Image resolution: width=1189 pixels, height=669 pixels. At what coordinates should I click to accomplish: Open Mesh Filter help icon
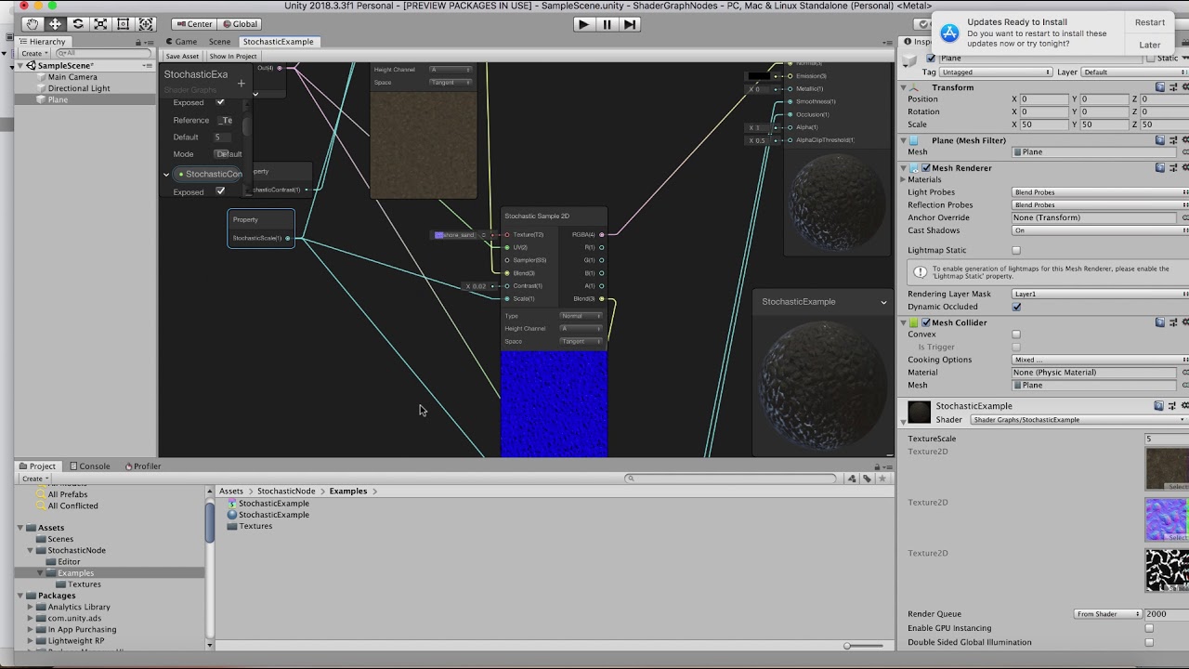pyautogui.click(x=1159, y=140)
